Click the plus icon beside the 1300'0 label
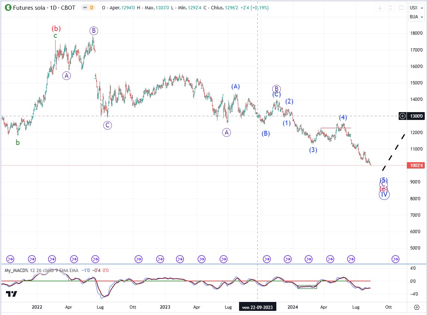The height and width of the screenshot is (315, 427). coord(402,116)
